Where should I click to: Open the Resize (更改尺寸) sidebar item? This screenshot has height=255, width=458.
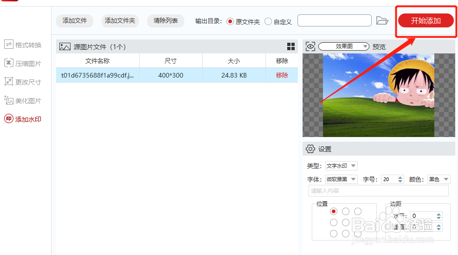click(x=23, y=82)
